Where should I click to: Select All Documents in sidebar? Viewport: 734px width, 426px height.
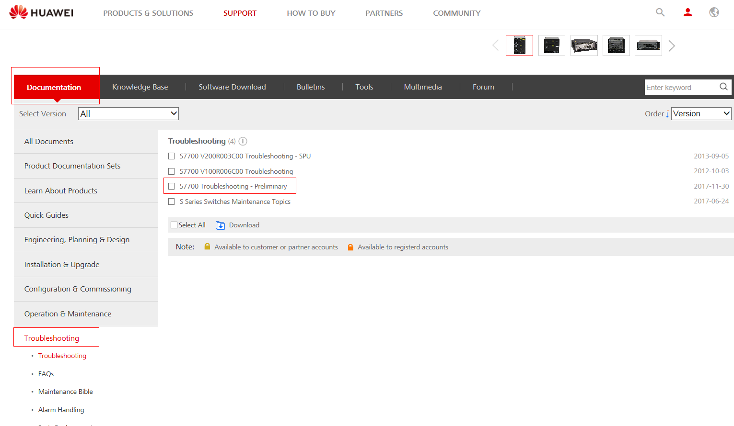tap(86, 141)
